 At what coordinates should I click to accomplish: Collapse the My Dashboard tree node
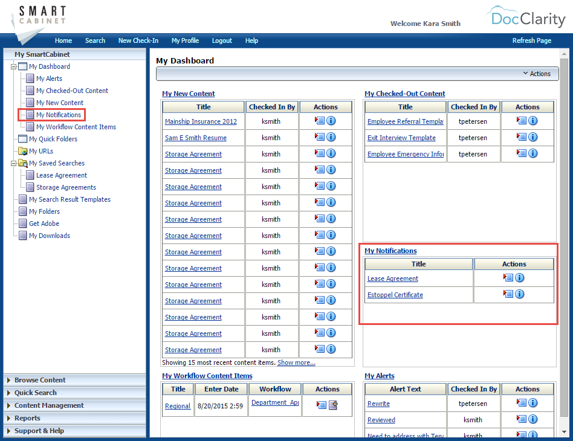pos(14,66)
